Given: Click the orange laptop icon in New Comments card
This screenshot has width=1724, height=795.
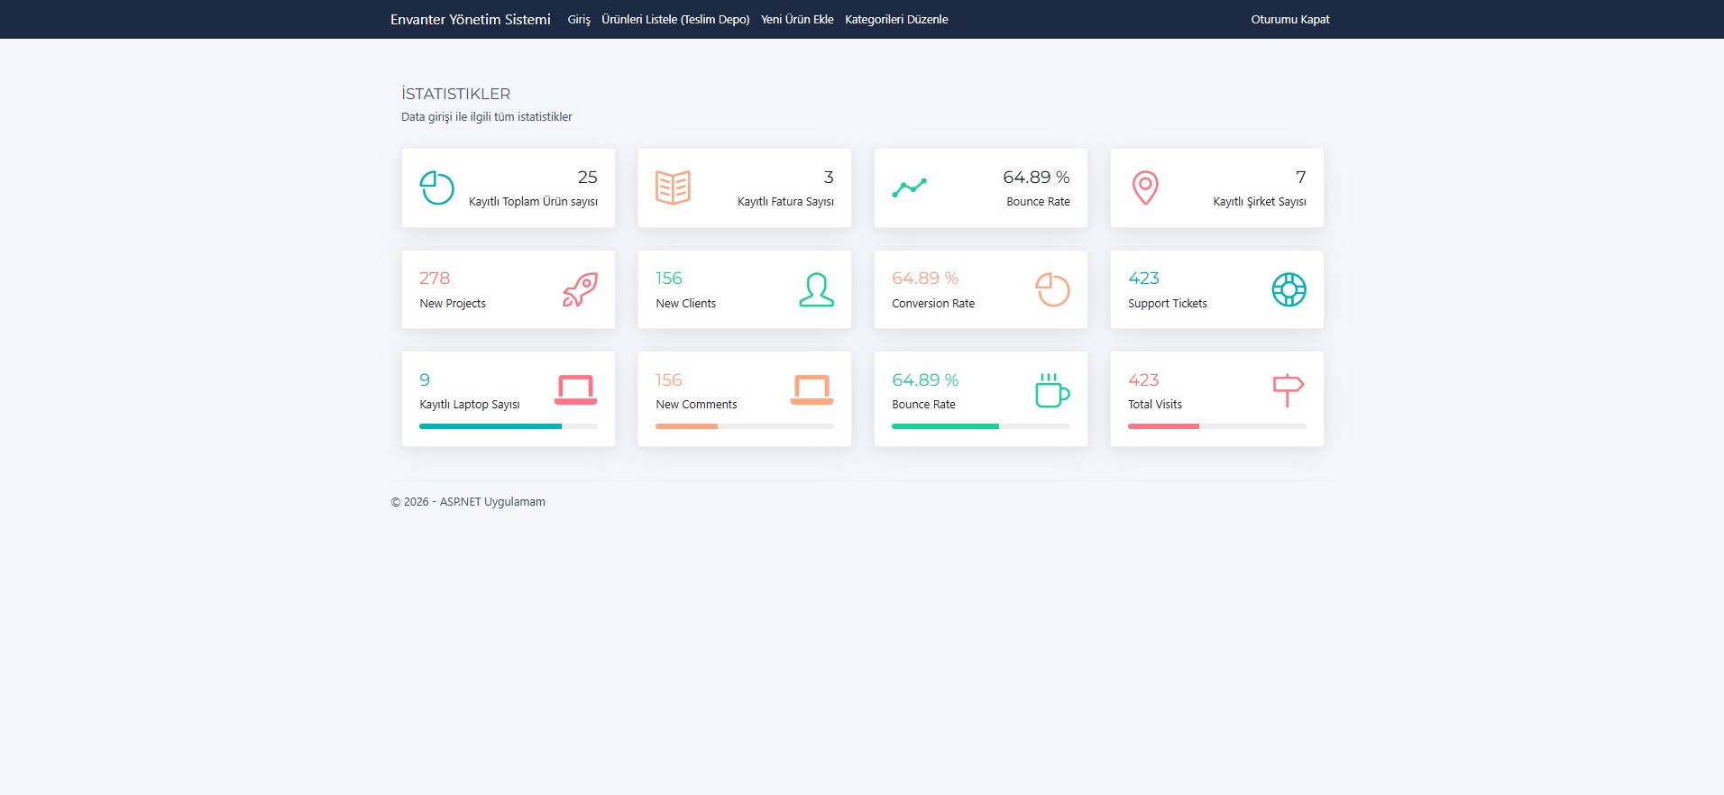Looking at the screenshot, I should click(812, 390).
